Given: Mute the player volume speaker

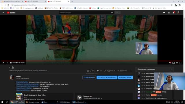Looking at the screenshot, I should click(x=11, y=63).
